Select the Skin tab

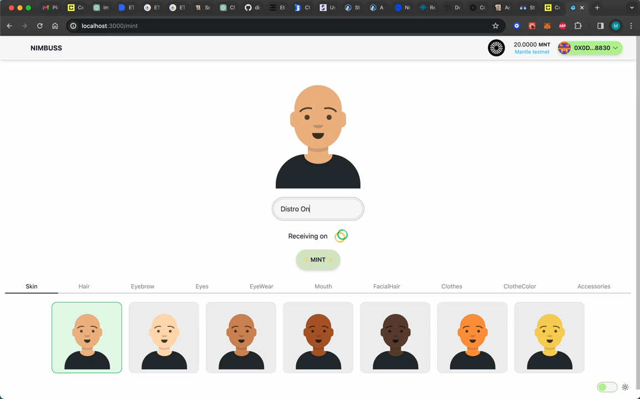point(32,287)
